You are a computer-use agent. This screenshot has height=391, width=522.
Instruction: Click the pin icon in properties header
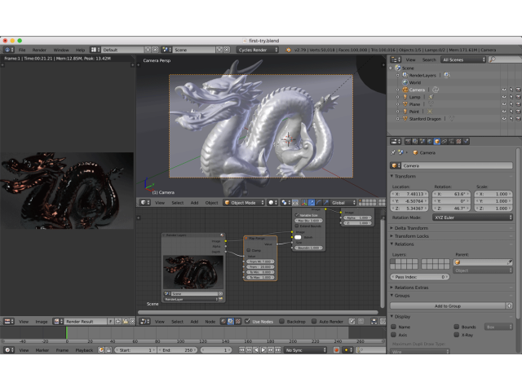[393, 152]
